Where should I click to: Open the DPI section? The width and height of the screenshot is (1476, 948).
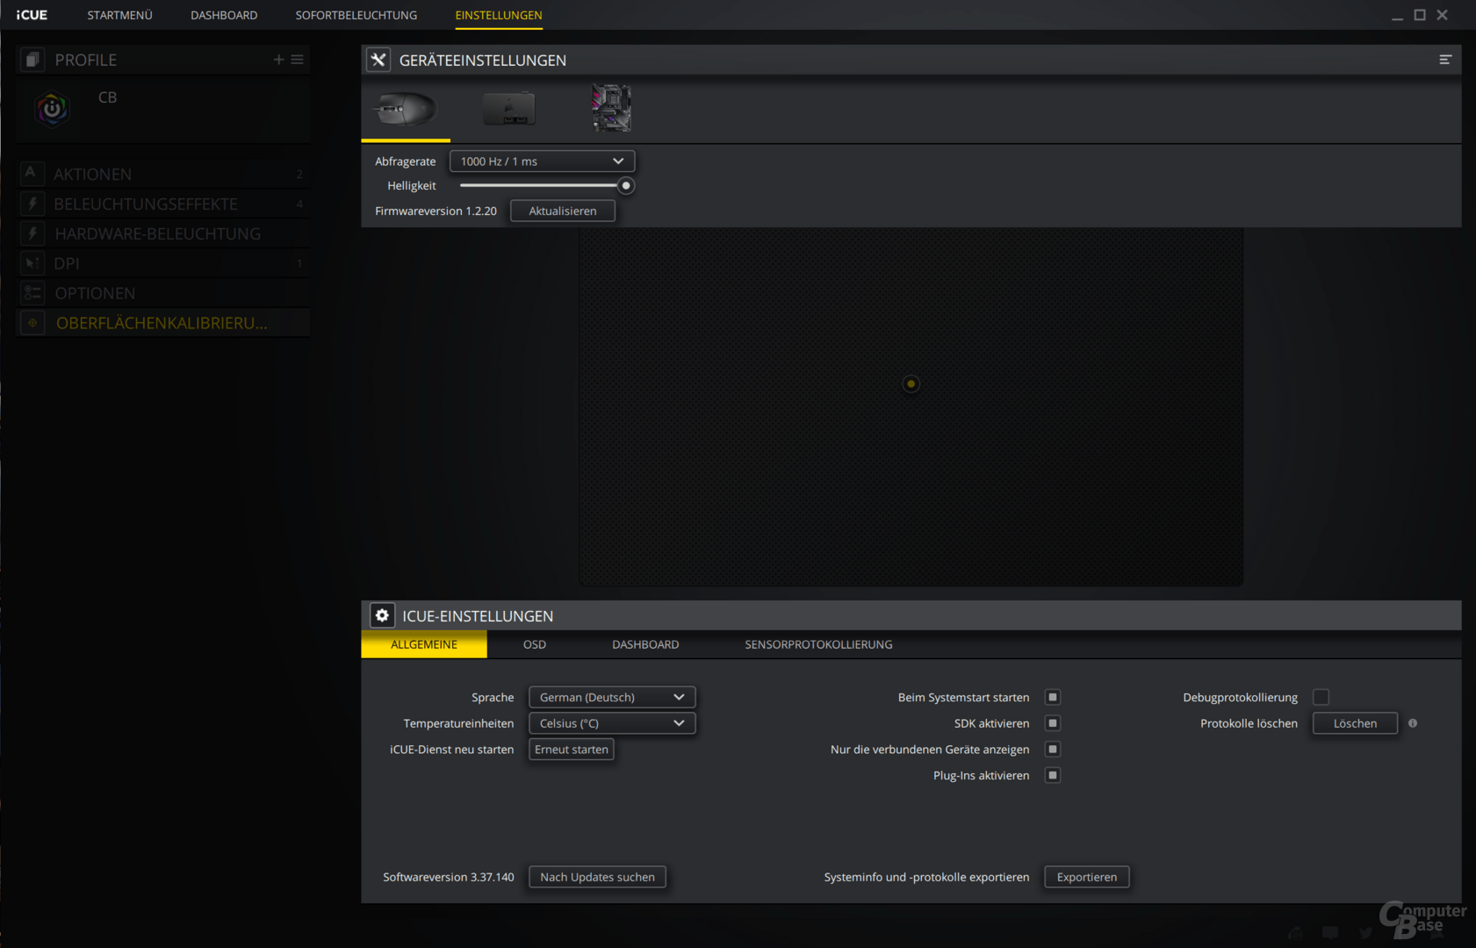[x=163, y=263]
